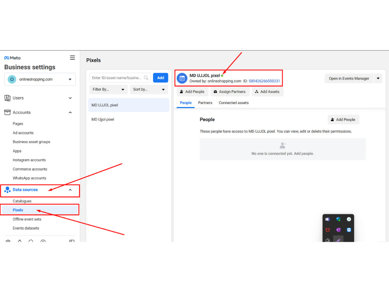Click the search magnifier icon
Screen dimensions: 389x292
[x=146, y=78]
